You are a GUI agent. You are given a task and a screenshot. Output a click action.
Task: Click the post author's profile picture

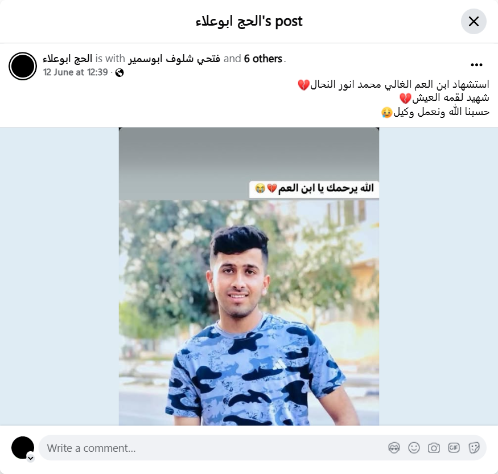[x=23, y=66]
